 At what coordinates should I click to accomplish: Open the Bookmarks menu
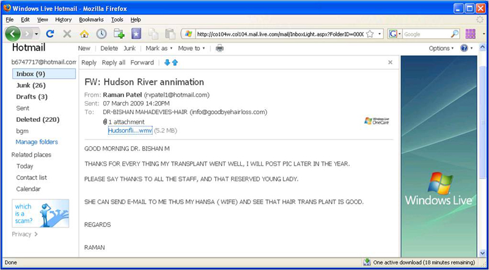pos(90,20)
